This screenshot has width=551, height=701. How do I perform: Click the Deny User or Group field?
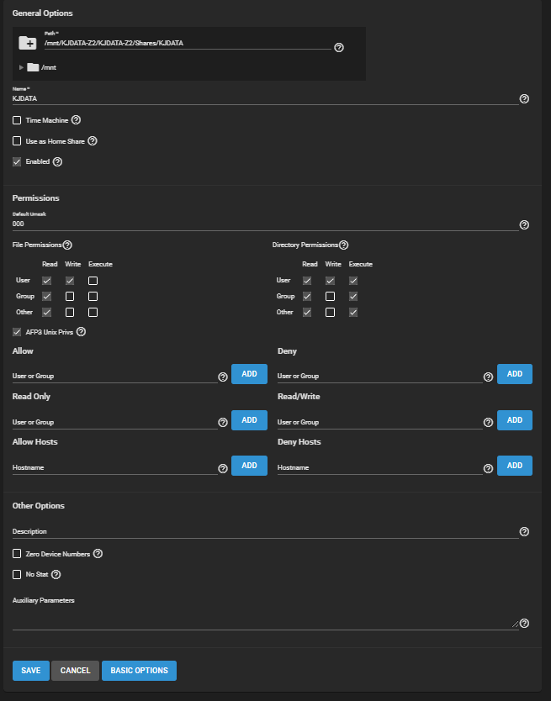coord(379,376)
